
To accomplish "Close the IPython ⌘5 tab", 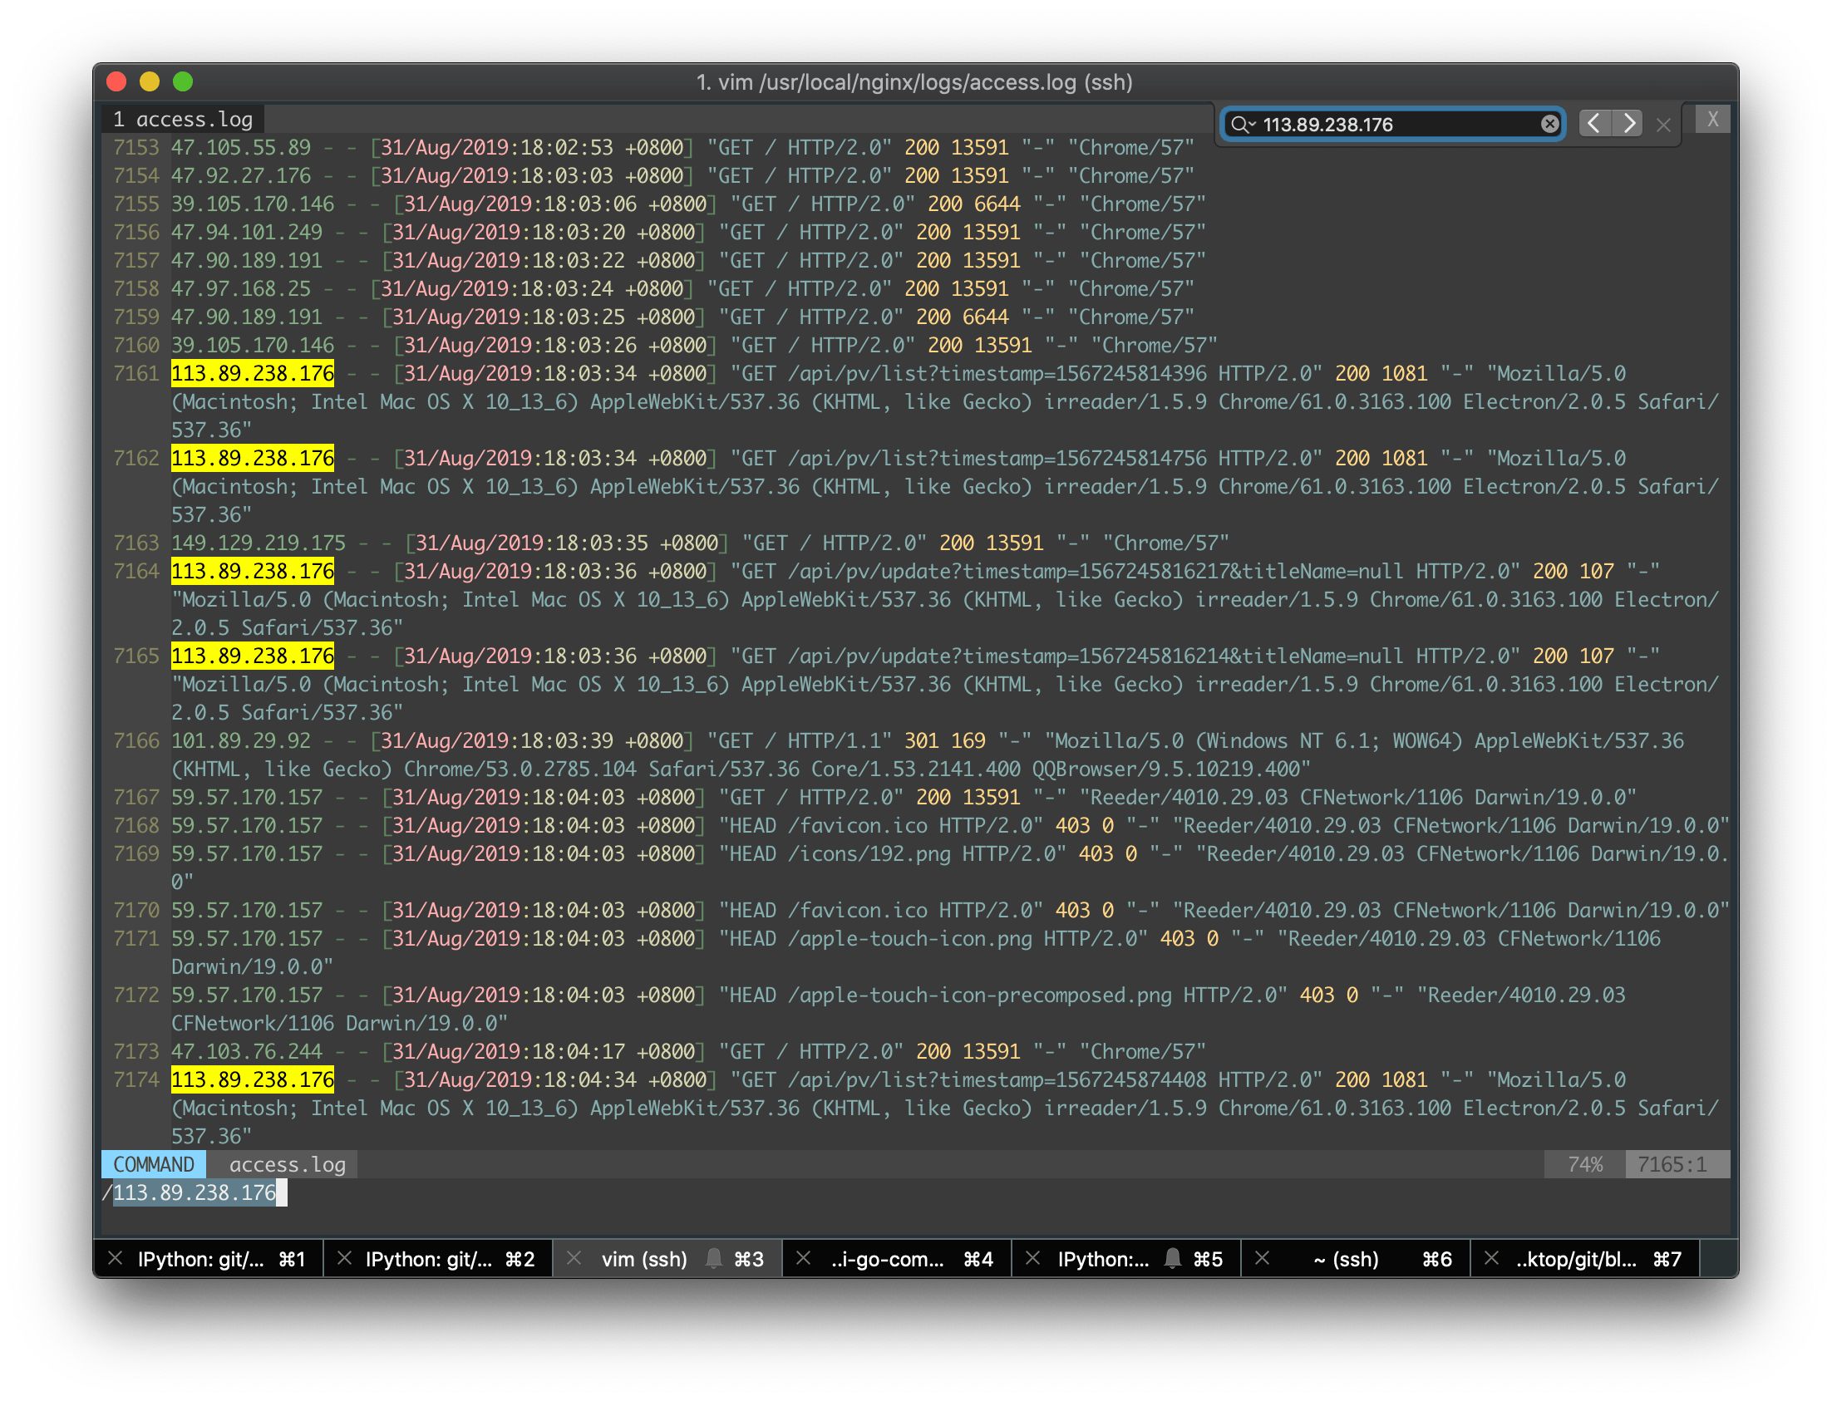I will click(1033, 1258).
